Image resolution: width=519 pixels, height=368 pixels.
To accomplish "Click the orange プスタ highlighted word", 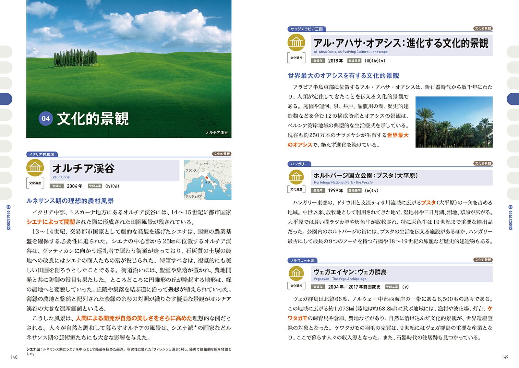I will (428, 203).
